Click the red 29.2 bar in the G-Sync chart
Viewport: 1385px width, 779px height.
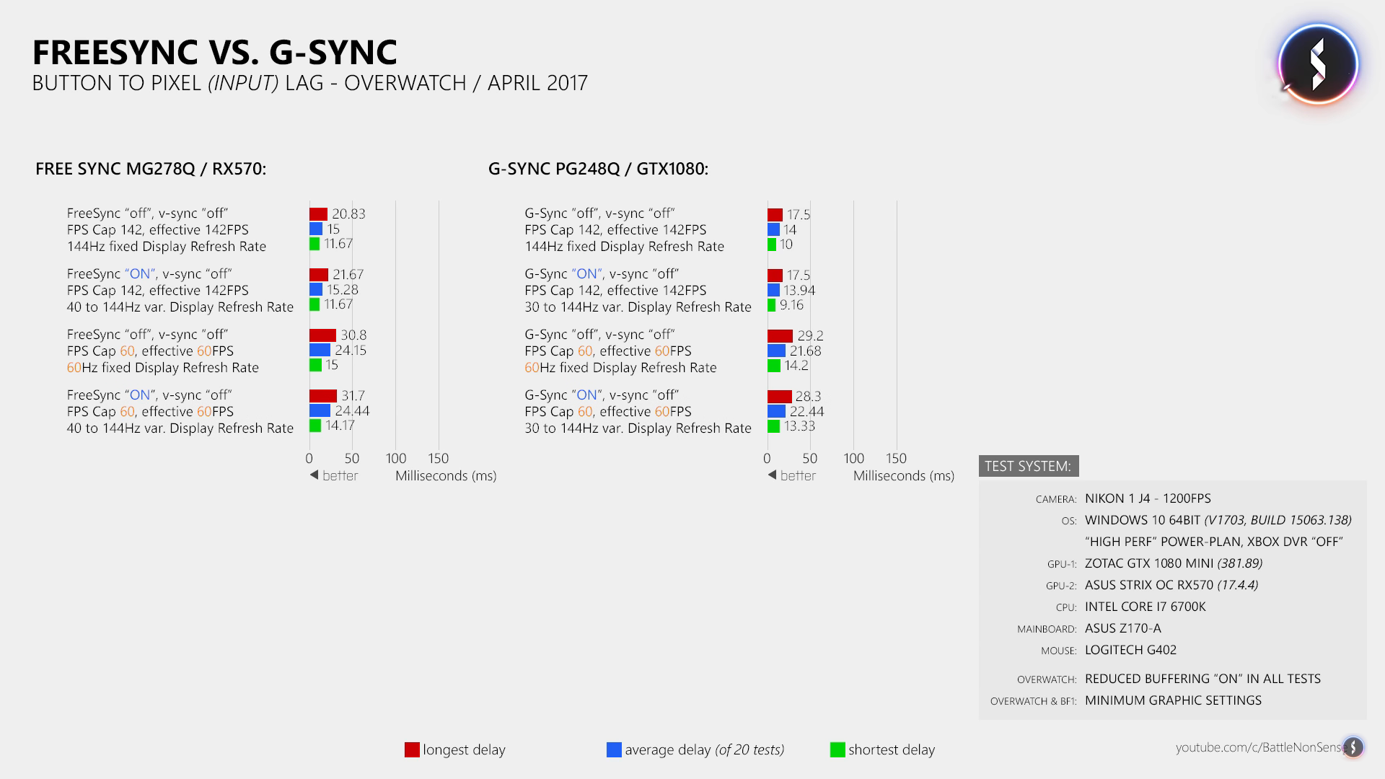coord(780,336)
